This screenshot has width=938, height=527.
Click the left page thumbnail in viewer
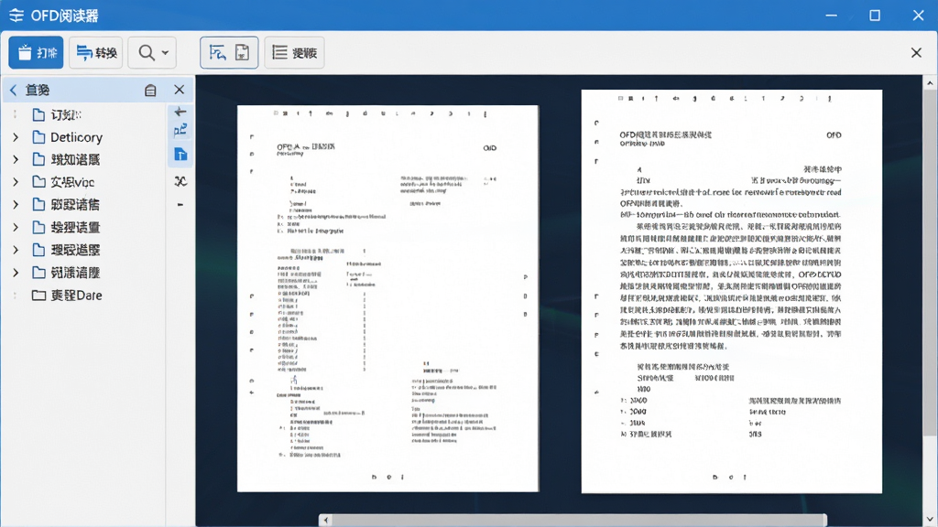pyautogui.click(x=387, y=299)
